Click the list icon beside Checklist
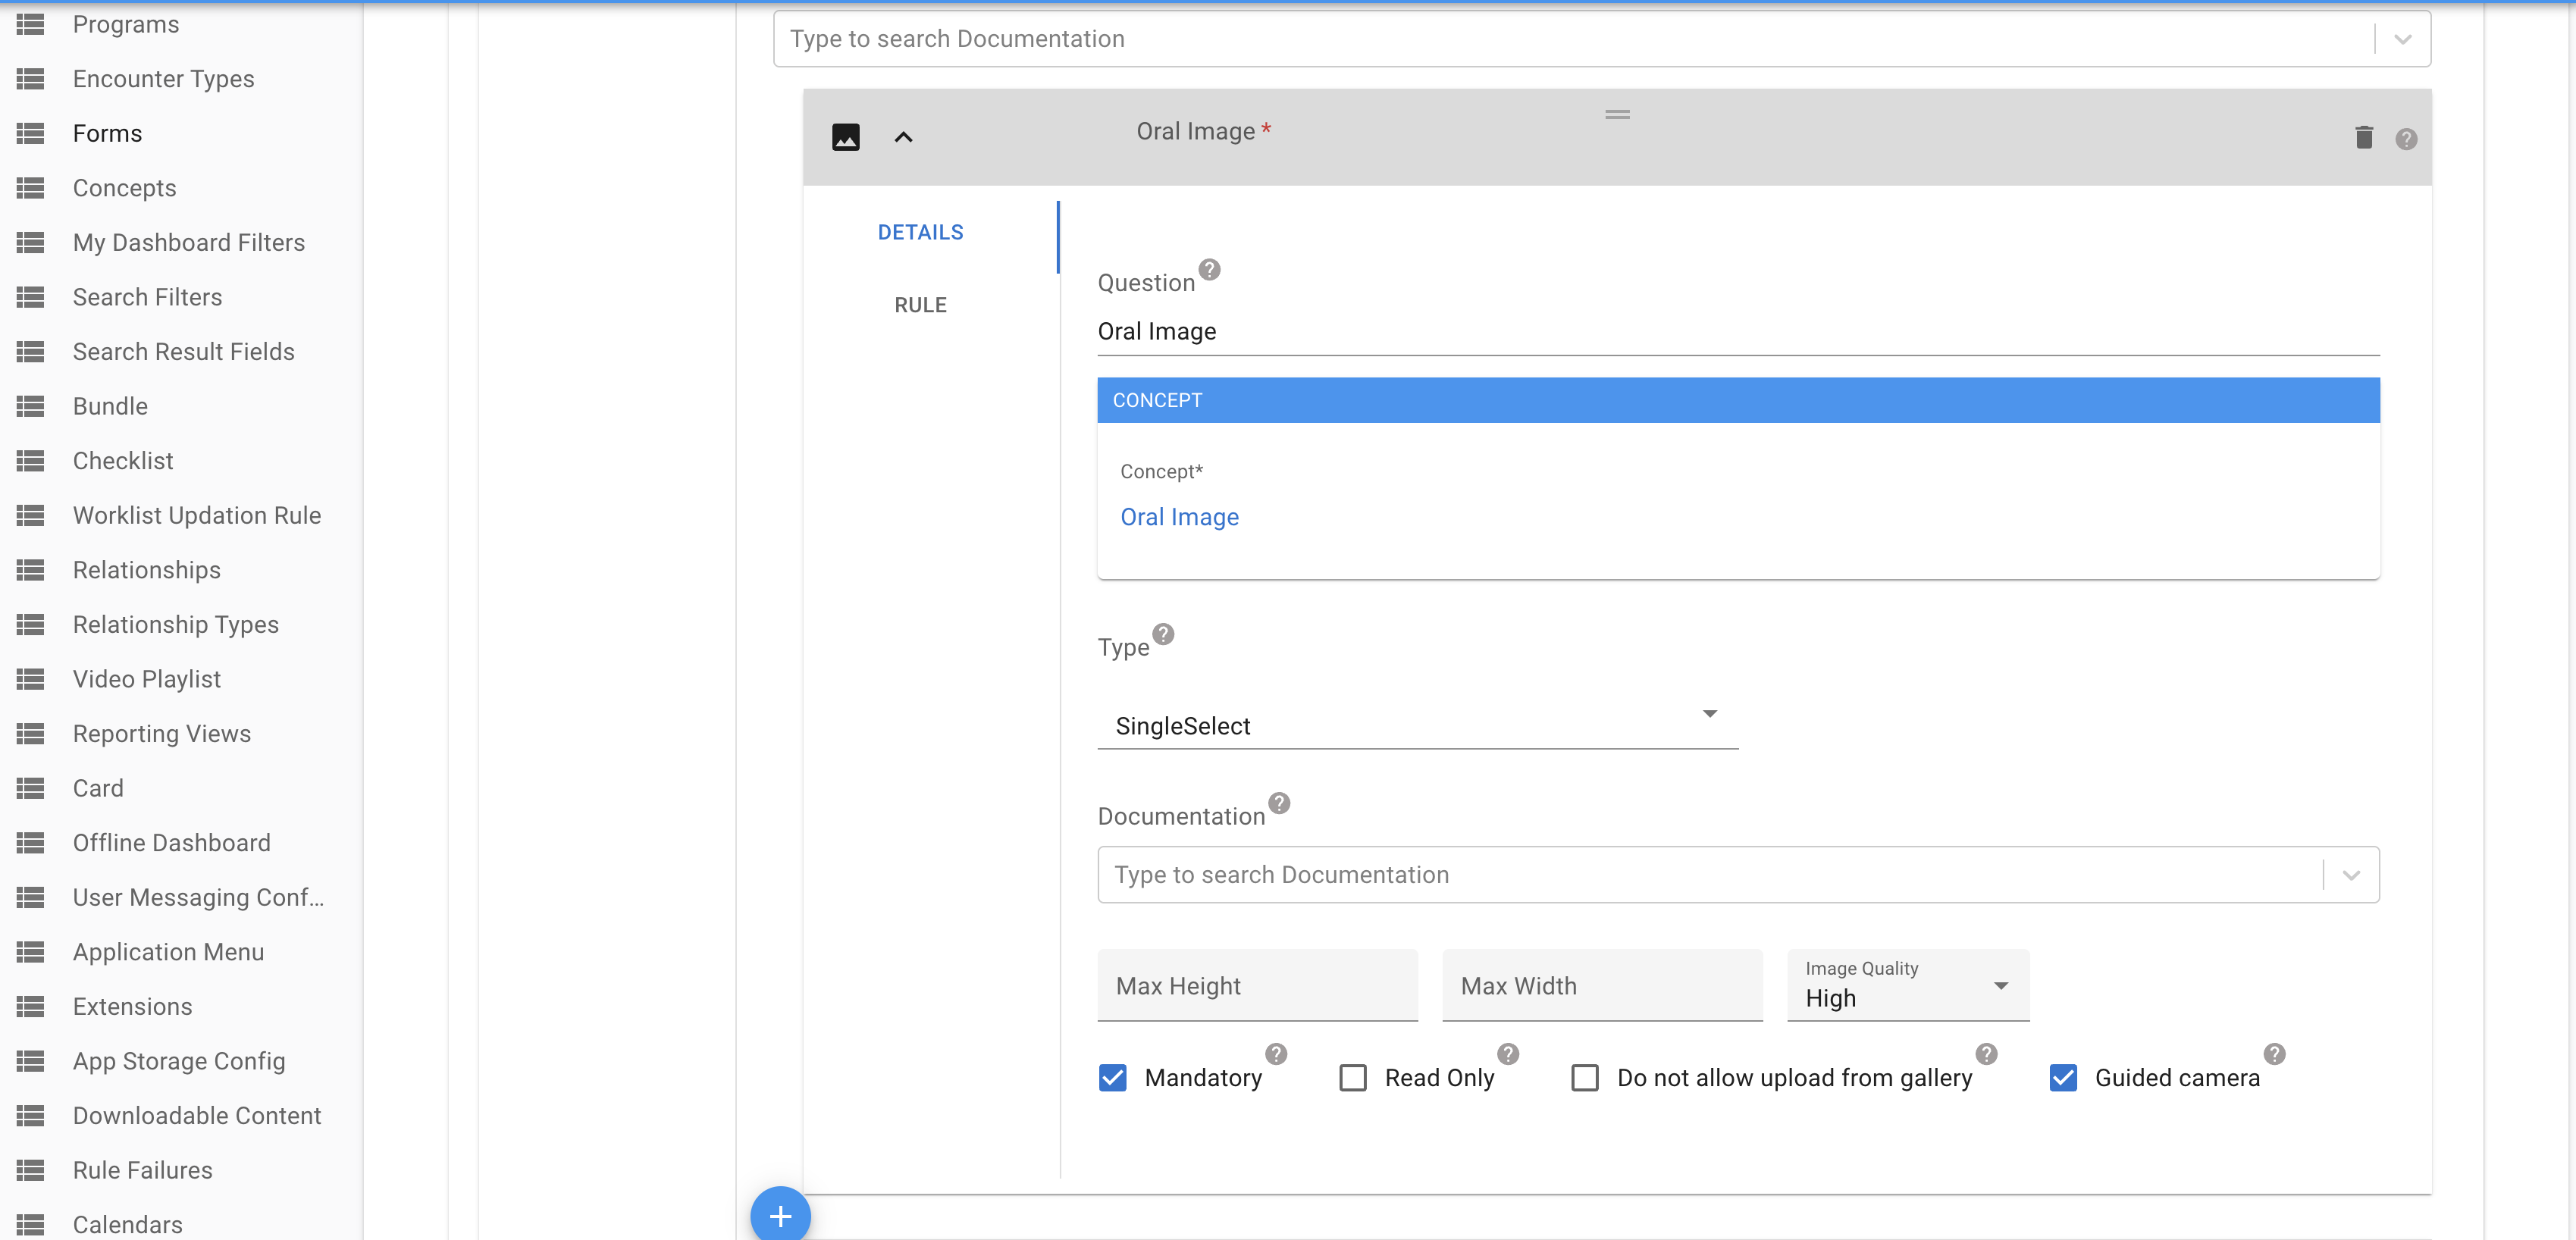The image size is (2576, 1240). click(x=31, y=460)
